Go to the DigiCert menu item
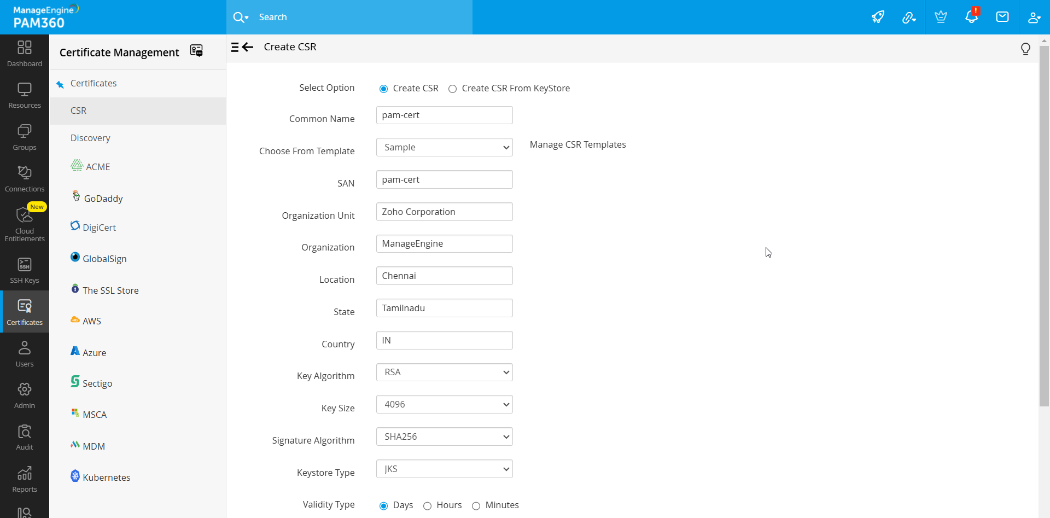This screenshot has height=518, width=1050. pyautogui.click(x=99, y=228)
